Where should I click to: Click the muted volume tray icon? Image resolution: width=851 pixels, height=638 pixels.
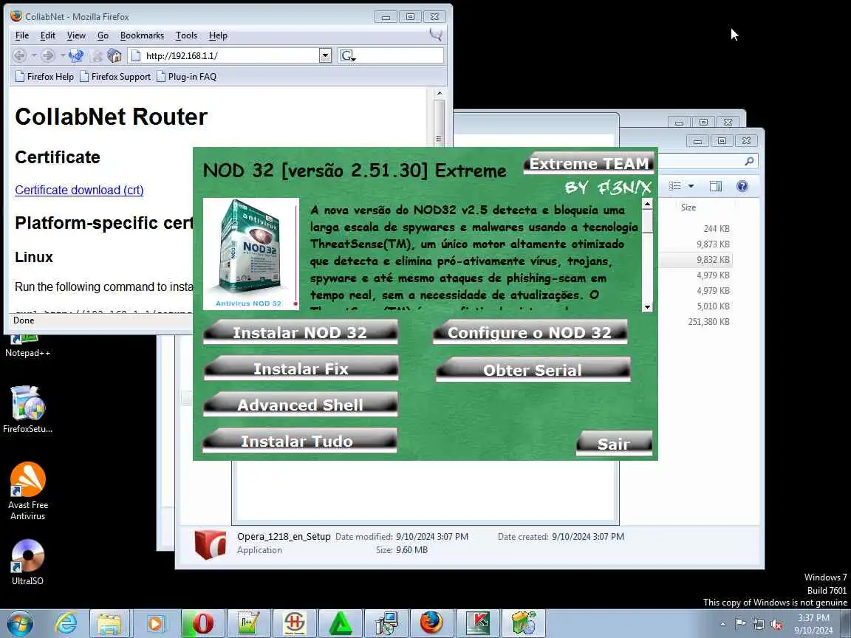point(776,625)
